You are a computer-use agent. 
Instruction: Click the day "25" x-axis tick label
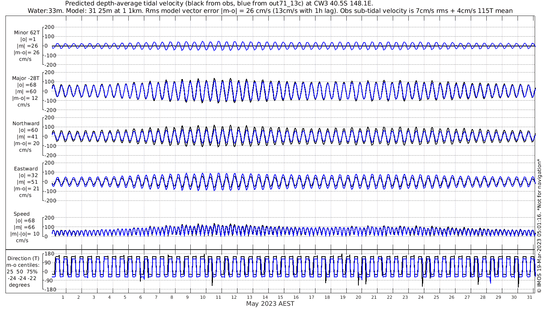point(436,297)
